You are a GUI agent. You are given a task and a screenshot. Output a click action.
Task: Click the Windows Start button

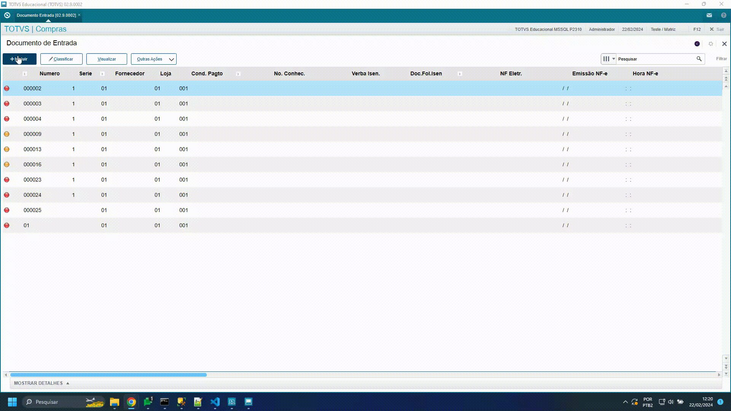pyautogui.click(x=12, y=402)
